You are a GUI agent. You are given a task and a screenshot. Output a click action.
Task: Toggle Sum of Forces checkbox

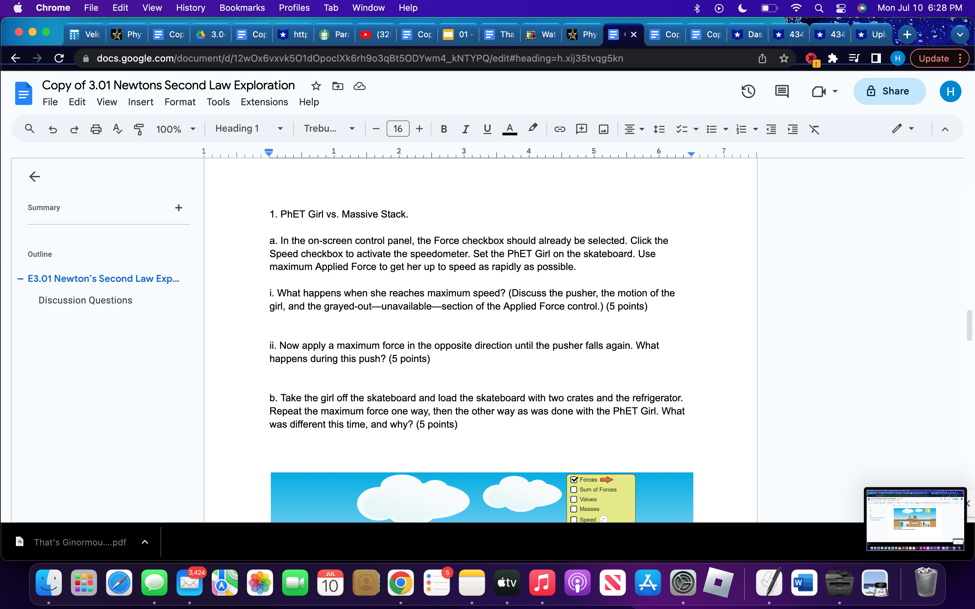click(x=574, y=489)
